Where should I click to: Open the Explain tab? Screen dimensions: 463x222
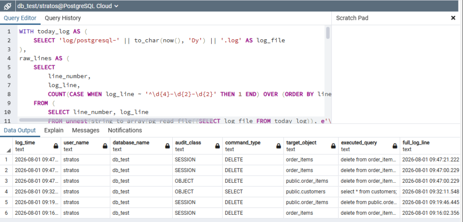click(x=54, y=130)
